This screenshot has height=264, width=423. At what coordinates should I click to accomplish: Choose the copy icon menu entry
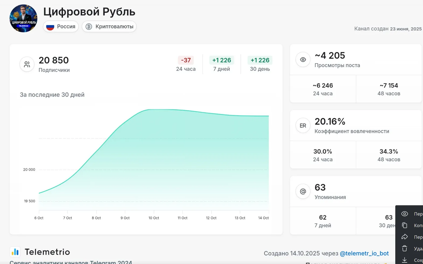tap(409, 225)
